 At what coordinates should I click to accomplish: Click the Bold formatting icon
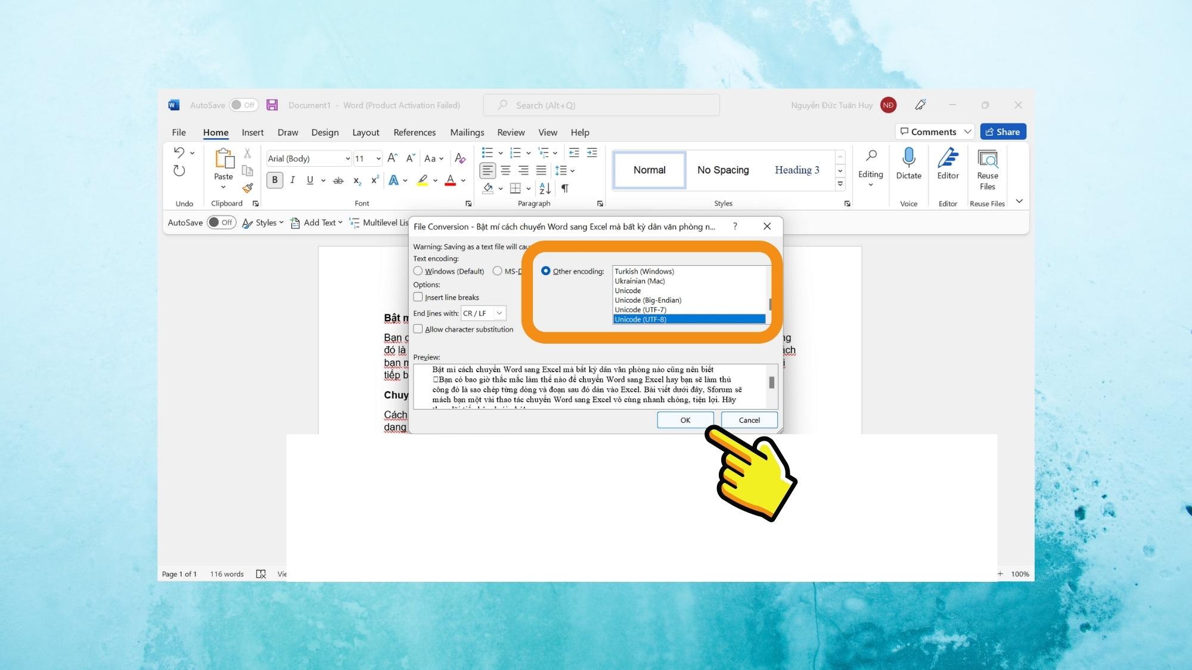[275, 179]
